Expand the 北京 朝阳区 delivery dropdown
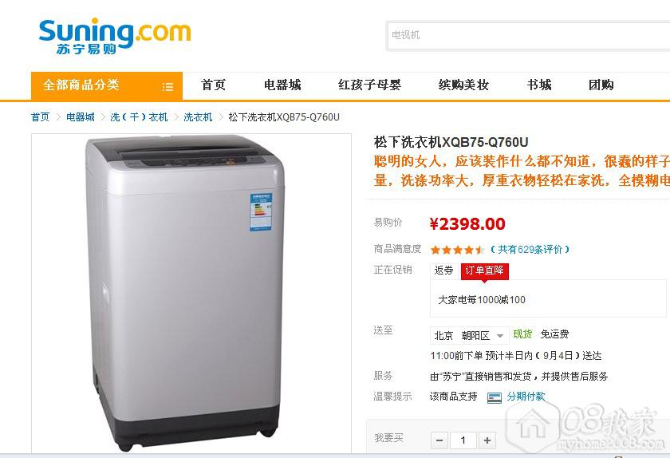 469,336
